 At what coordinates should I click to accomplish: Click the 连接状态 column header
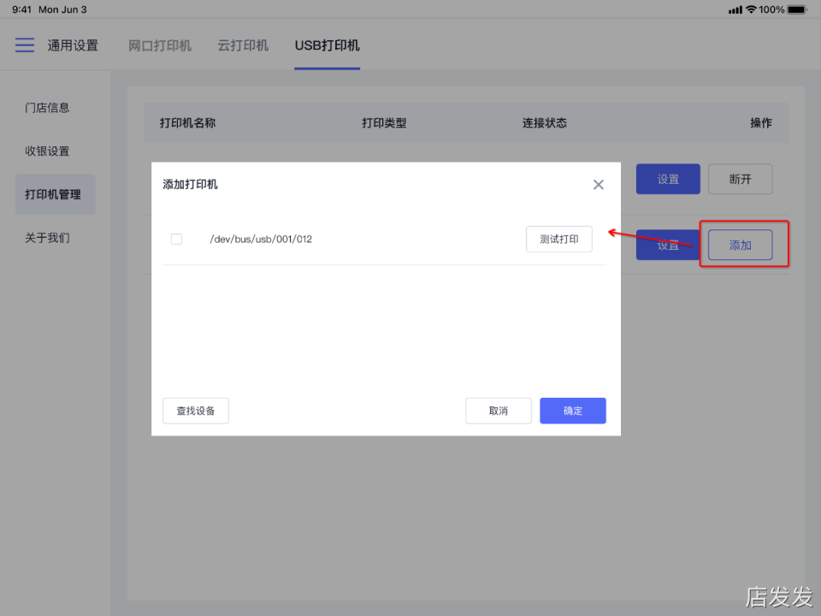coord(544,123)
